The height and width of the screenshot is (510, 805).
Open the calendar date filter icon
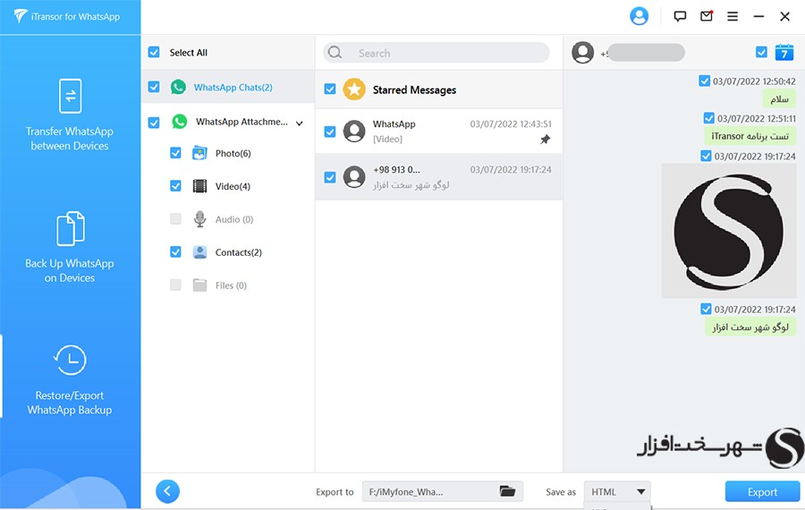point(784,52)
